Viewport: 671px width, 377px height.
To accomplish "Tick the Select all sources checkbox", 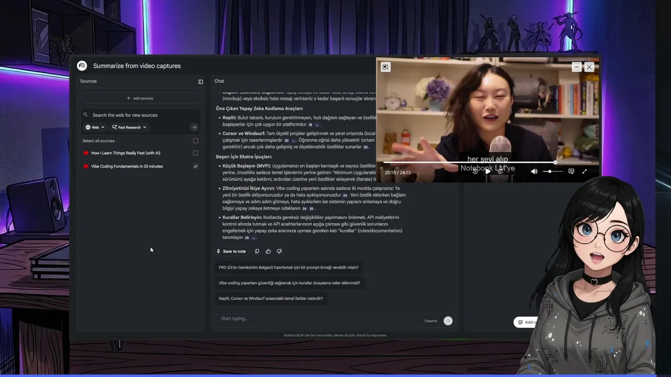I will 196,141.
